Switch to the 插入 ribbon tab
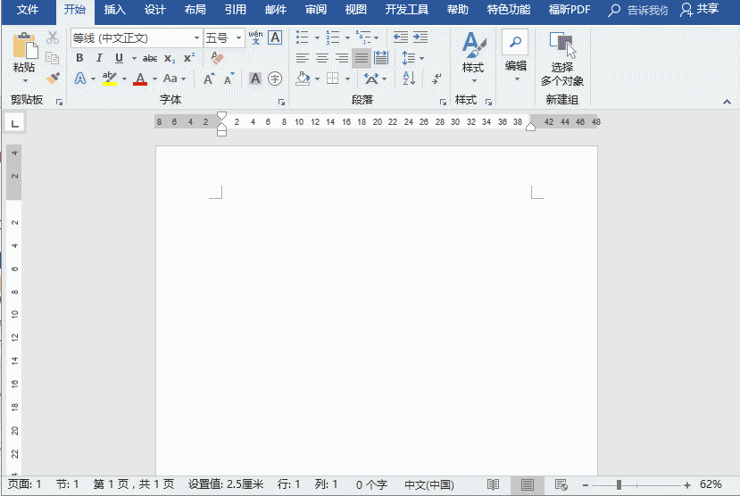 click(x=115, y=10)
